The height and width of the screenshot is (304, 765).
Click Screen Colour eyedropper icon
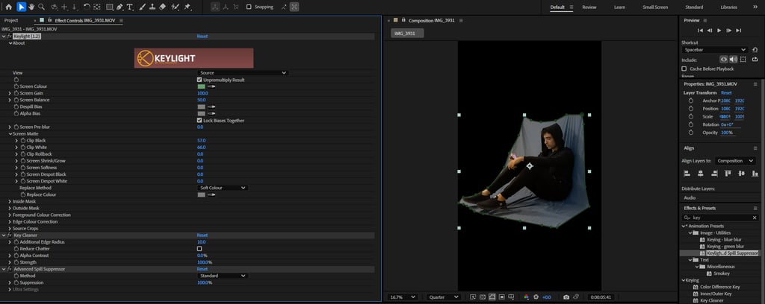211,86
